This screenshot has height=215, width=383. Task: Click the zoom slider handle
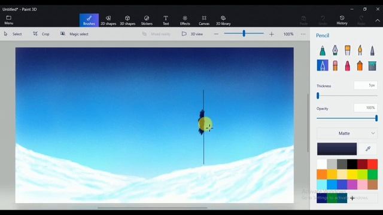point(244,33)
